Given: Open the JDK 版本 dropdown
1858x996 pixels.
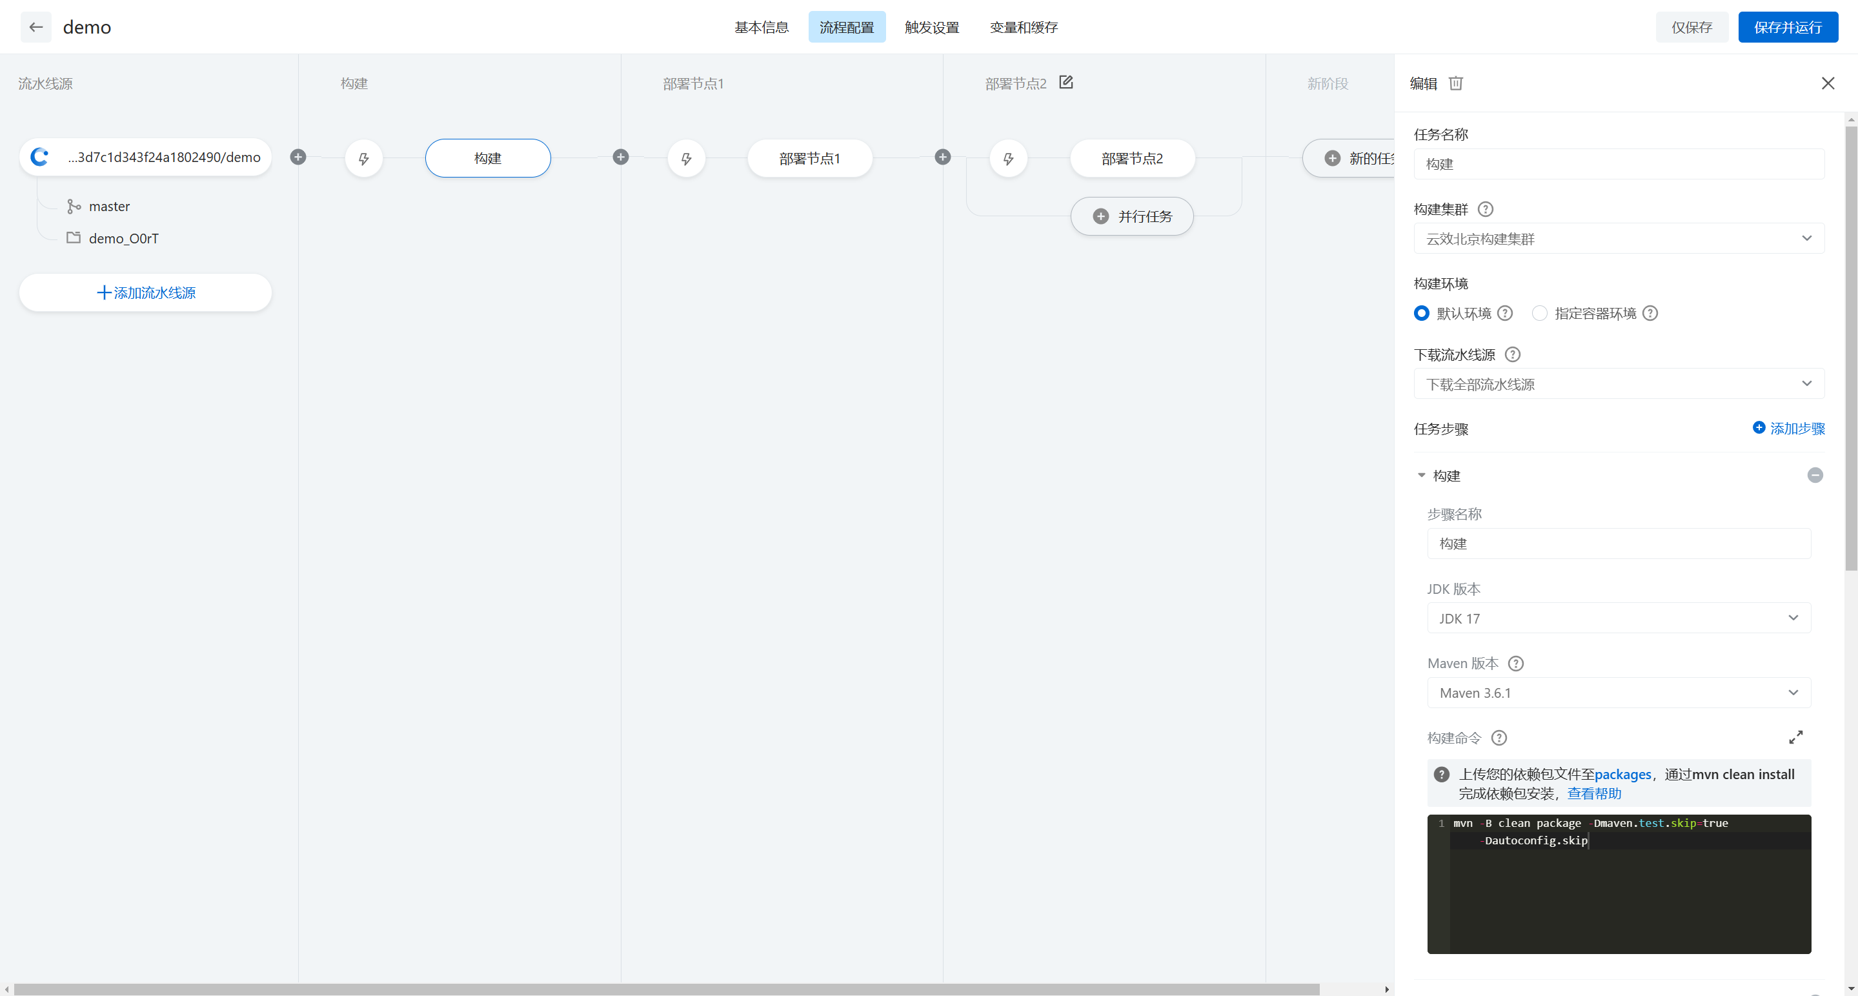Looking at the screenshot, I should pyautogui.click(x=1619, y=618).
